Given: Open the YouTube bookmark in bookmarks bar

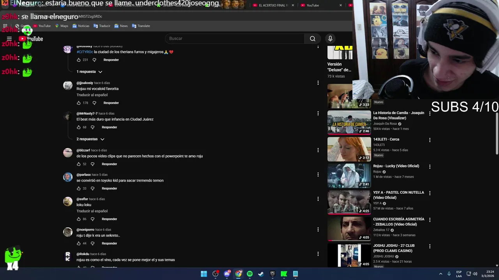Looking at the screenshot, I should pyautogui.click(x=42, y=26).
